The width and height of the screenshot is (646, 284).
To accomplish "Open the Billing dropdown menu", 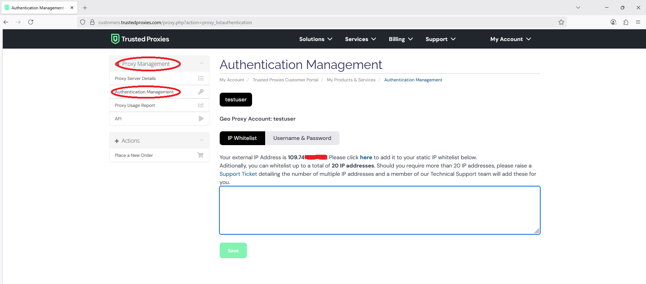I will (x=401, y=39).
